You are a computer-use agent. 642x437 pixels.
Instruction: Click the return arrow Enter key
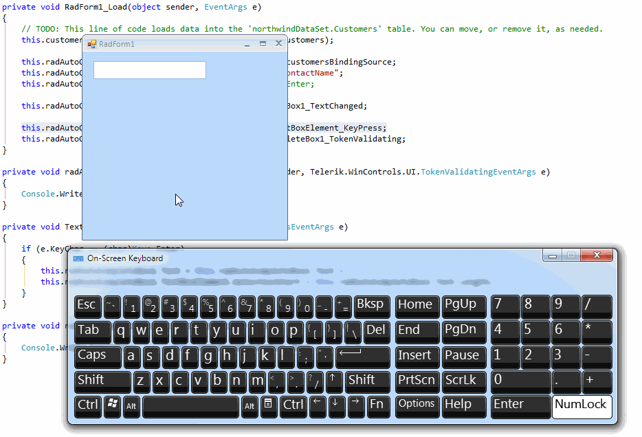[363, 357]
